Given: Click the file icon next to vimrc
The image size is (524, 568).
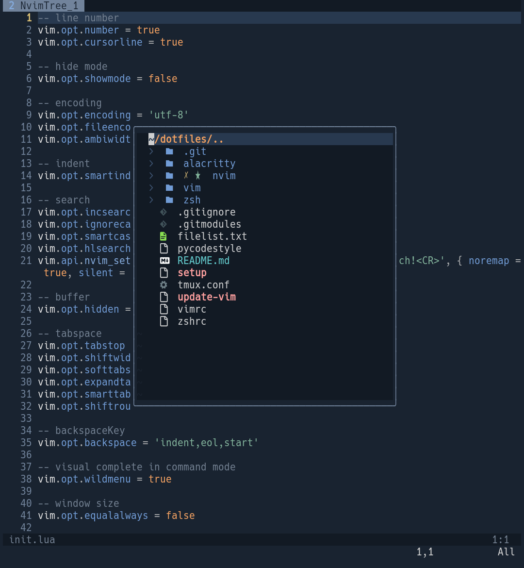Looking at the screenshot, I should 164,309.
